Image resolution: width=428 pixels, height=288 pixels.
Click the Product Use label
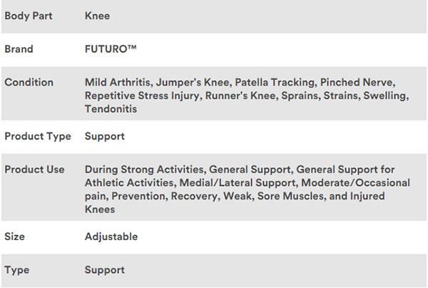point(34,169)
